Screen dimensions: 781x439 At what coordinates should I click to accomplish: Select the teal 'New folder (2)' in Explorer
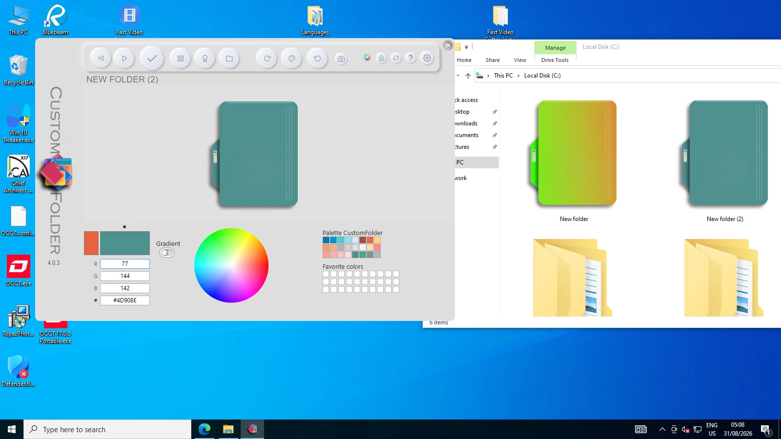pyautogui.click(x=725, y=161)
